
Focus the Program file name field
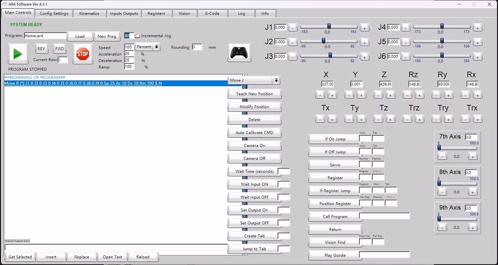pyautogui.click(x=45, y=36)
